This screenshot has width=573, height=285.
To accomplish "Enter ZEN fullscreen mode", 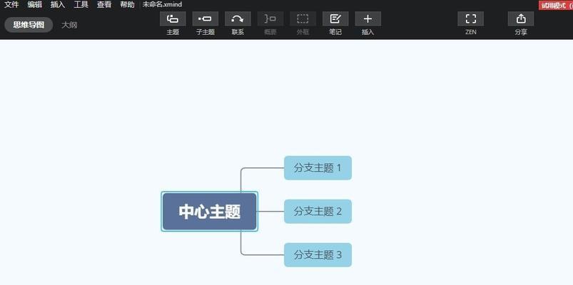I will pyautogui.click(x=471, y=19).
